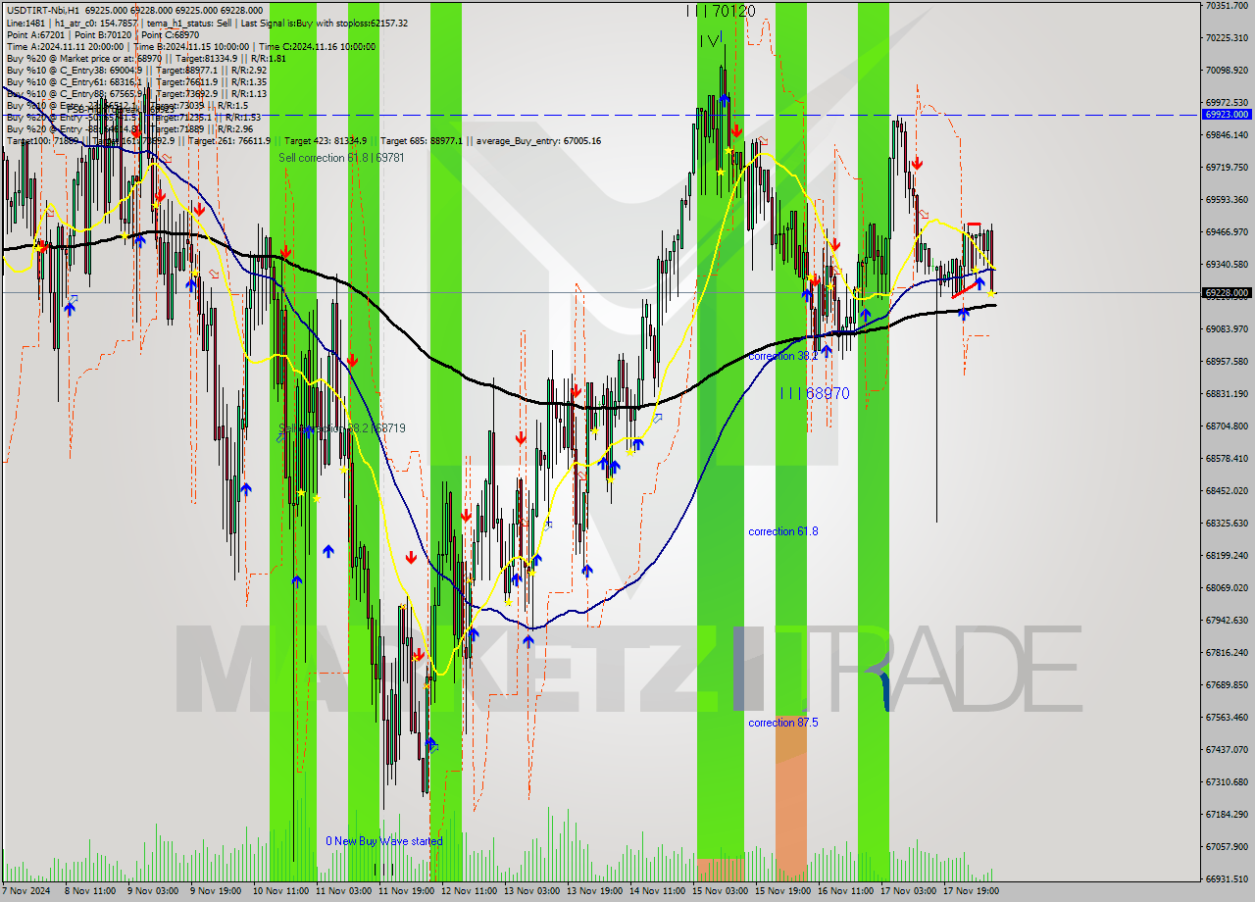Click the 67689.850 price axis value

pyautogui.click(x=1227, y=684)
